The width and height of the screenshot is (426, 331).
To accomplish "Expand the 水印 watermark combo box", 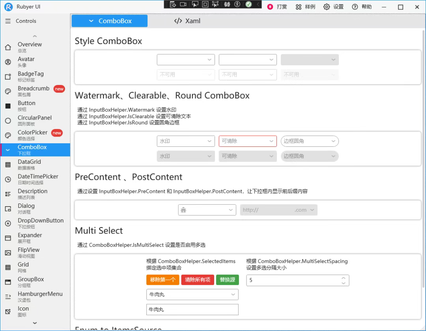I will pyautogui.click(x=186, y=141).
